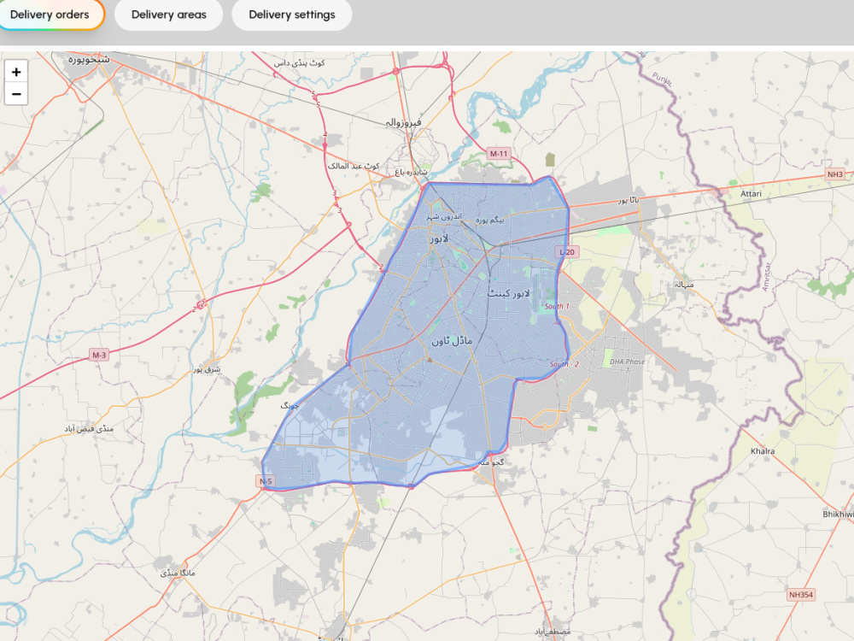Click the Attari map label
This screenshot has width=854, height=641.
pos(751,193)
